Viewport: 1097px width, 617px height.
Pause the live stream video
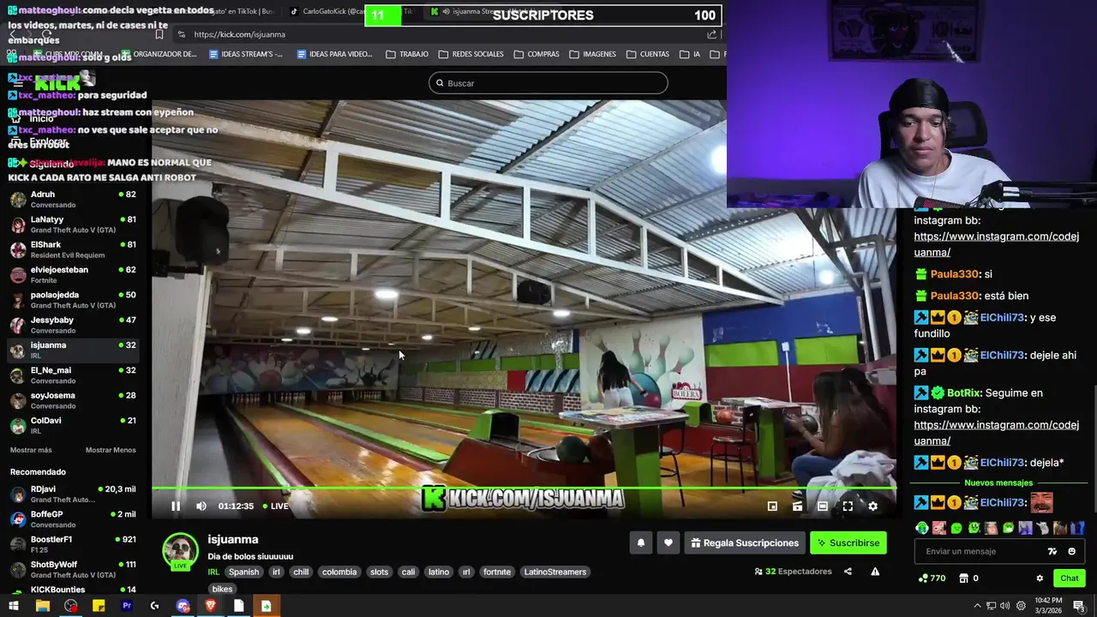(x=176, y=506)
